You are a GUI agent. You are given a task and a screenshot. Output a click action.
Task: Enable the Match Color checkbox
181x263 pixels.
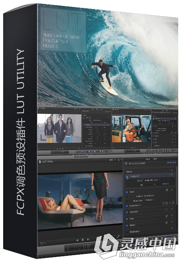pyautogui.click(x=127, y=201)
